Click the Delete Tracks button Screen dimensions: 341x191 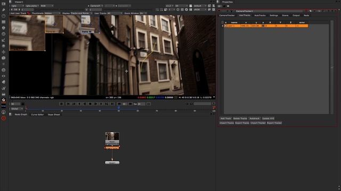point(240,118)
